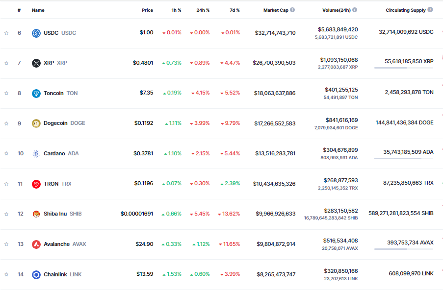Click the Cardano logo icon
Image resolution: width=443 pixels, height=291 pixels.
point(36,153)
